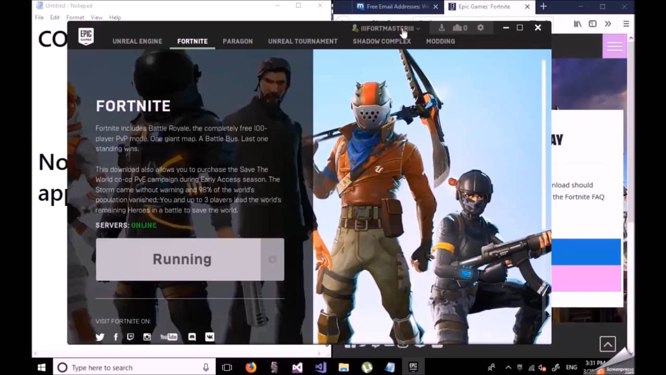The image size is (666, 375).
Task: Open Fortnite's YouTube channel icon
Action: (x=169, y=337)
